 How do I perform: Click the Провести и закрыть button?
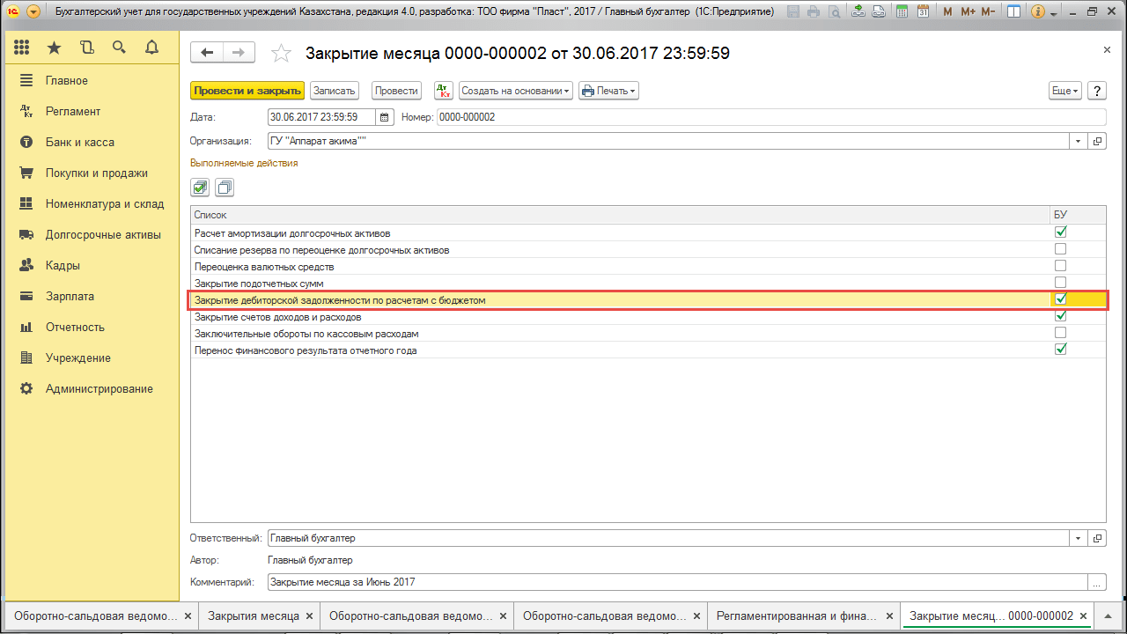point(247,91)
